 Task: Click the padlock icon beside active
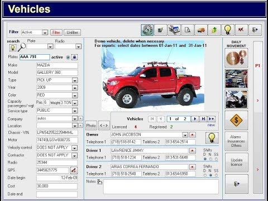coord(74,57)
